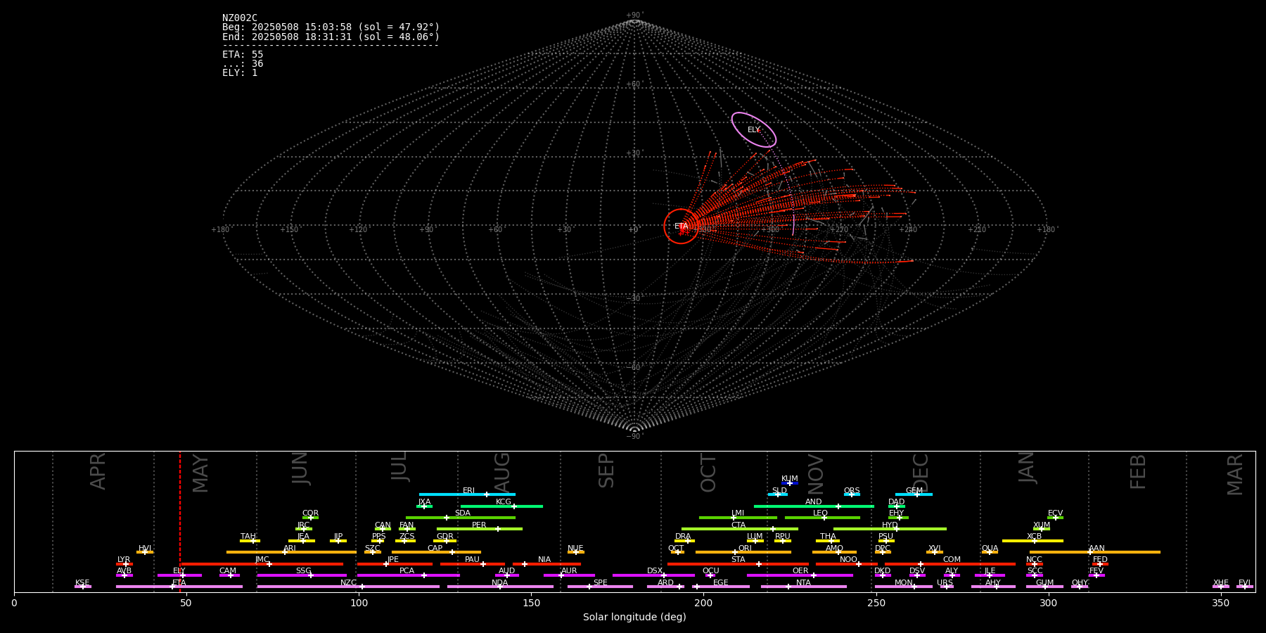
Task: Click the MAY month label
Action: pyautogui.click(x=200, y=473)
